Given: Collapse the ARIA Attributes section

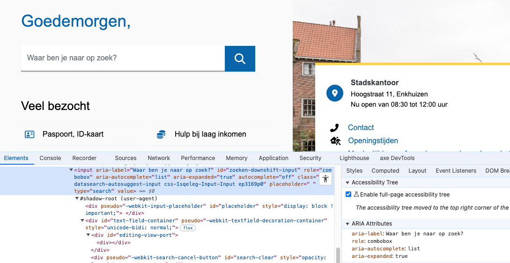Looking at the screenshot, I should click(347, 224).
